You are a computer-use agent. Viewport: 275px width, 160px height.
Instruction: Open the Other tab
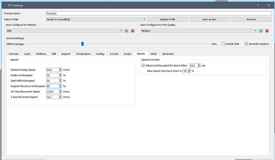click(154, 54)
